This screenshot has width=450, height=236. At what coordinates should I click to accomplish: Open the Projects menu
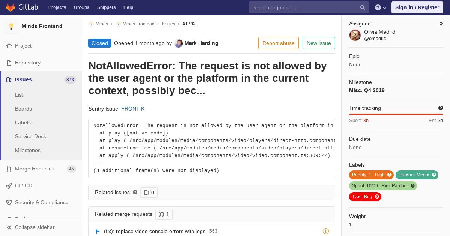click(57, 7)
